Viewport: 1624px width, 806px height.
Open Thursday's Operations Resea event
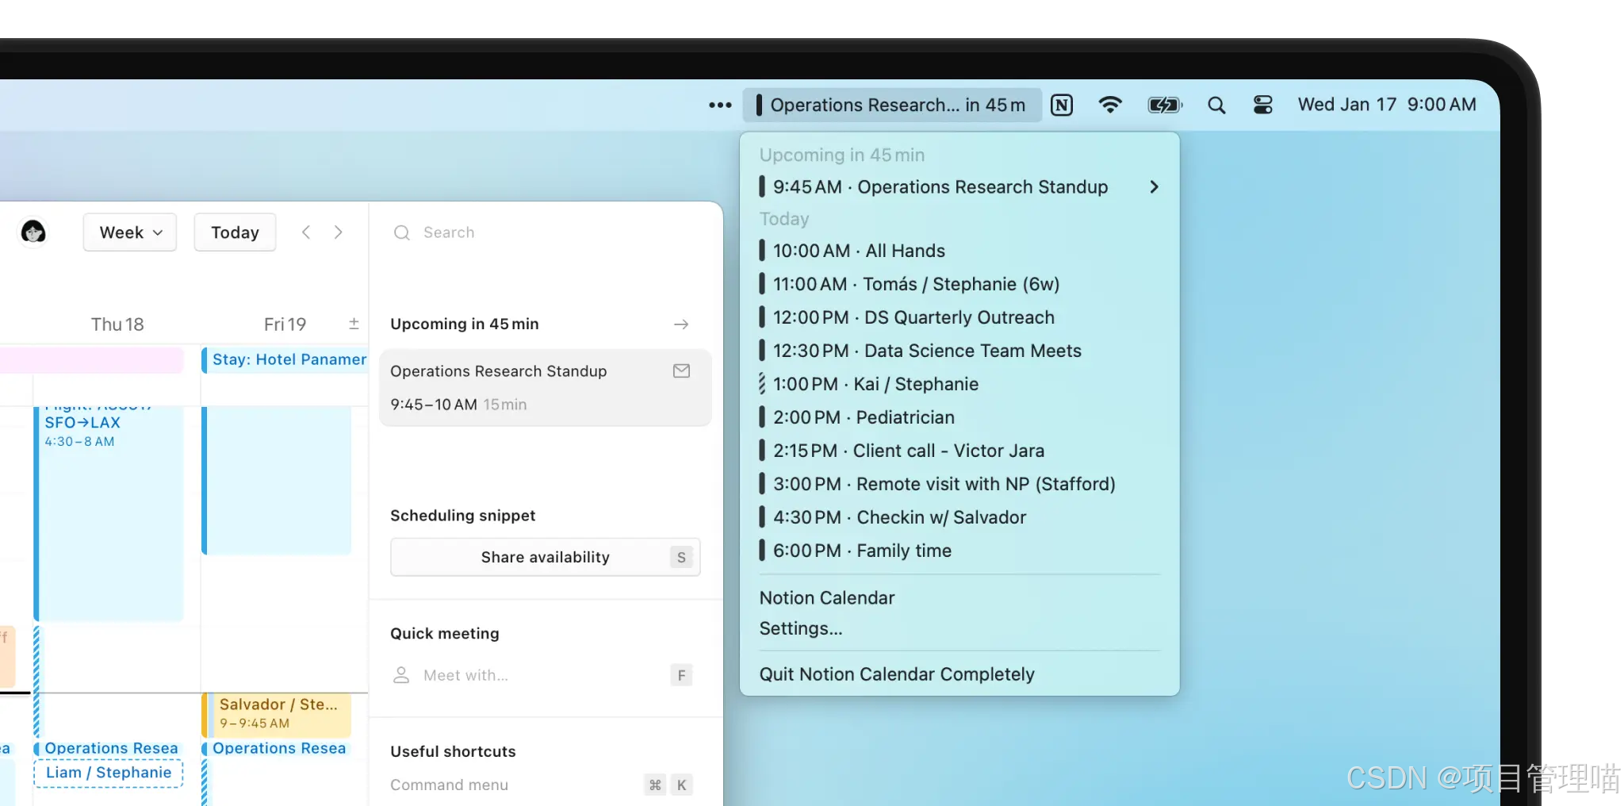click(x=109, y=748)
